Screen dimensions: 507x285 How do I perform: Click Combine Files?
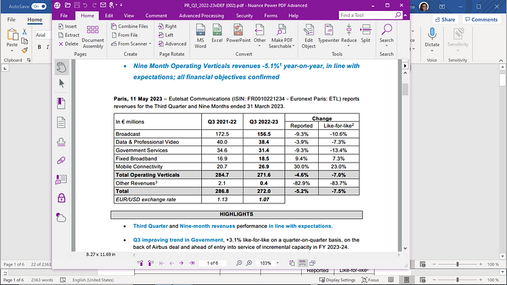pyautogui.click(x=129, y=27)
